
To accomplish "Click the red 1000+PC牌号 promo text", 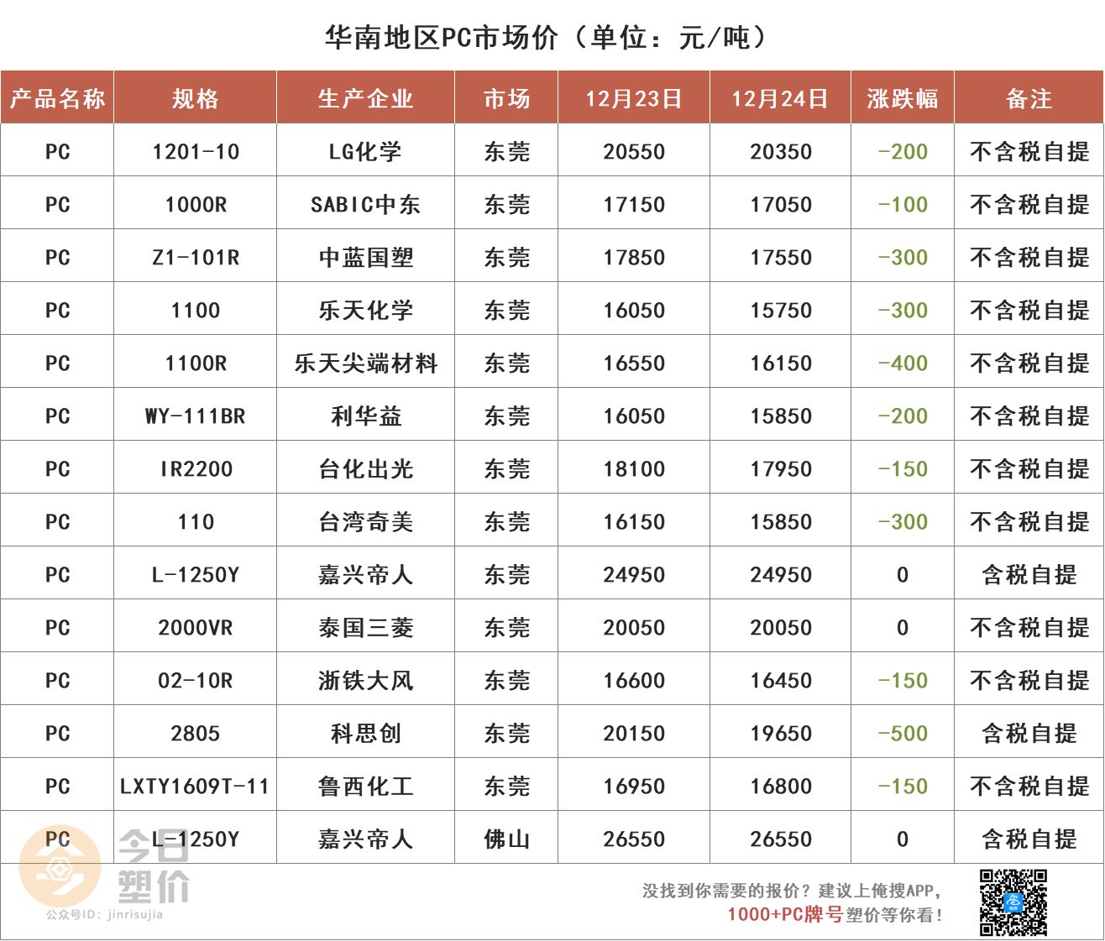I will [x=784, y=914].
